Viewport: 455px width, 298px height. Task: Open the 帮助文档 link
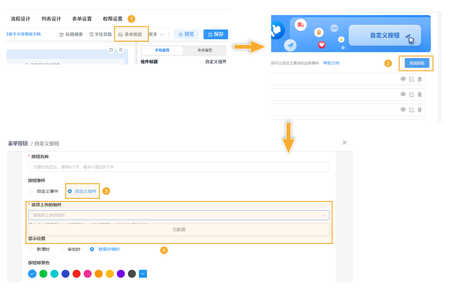click(x=331, y=63)
